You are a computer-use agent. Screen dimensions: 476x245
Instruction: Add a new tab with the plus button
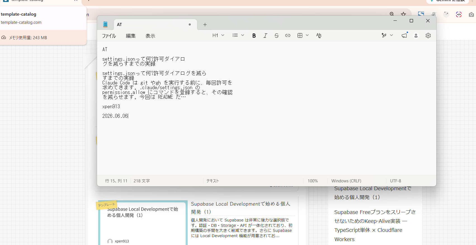(205, 25)
